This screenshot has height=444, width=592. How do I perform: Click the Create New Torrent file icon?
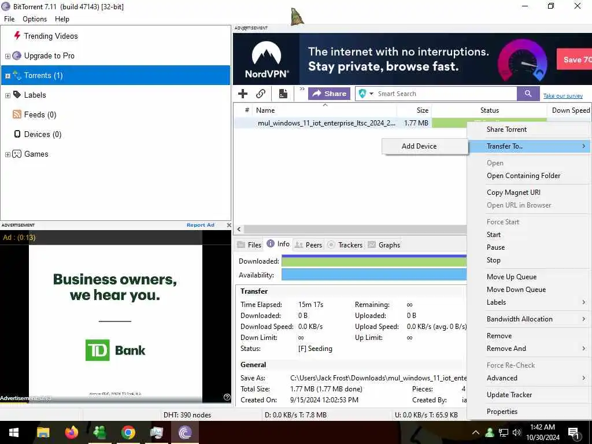click(283, 94)
